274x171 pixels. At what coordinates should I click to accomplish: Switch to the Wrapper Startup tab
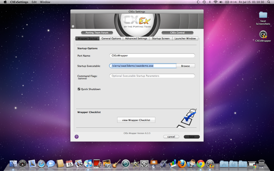click(87, 38)
